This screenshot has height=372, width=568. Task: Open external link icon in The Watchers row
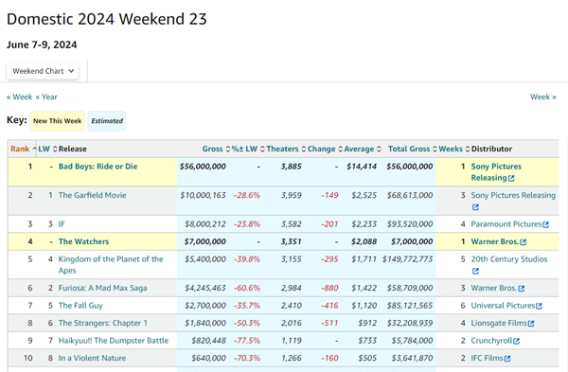pyautogui.click(x=524, y=242)
